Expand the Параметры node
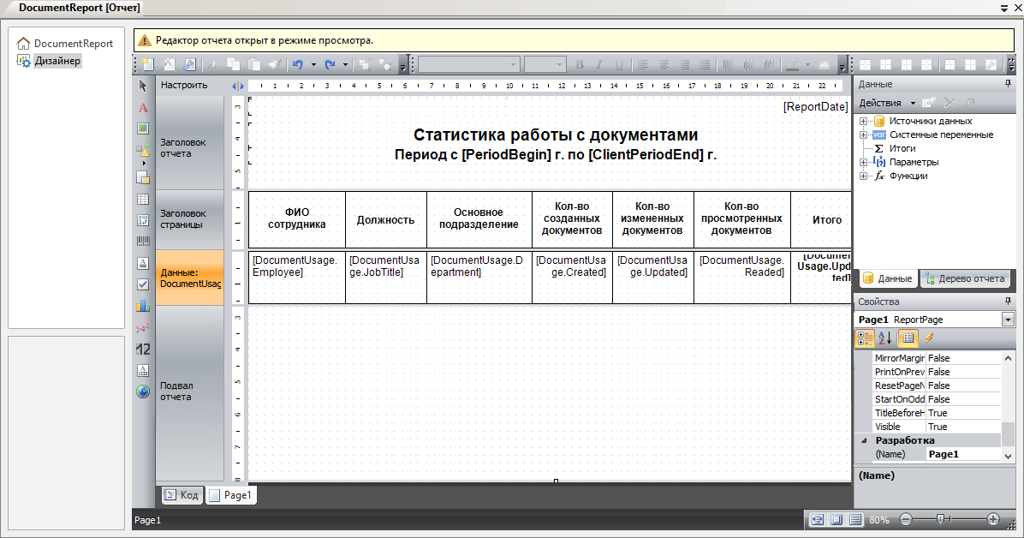This screenshot has height=538, width=1024. coord(863,162)
